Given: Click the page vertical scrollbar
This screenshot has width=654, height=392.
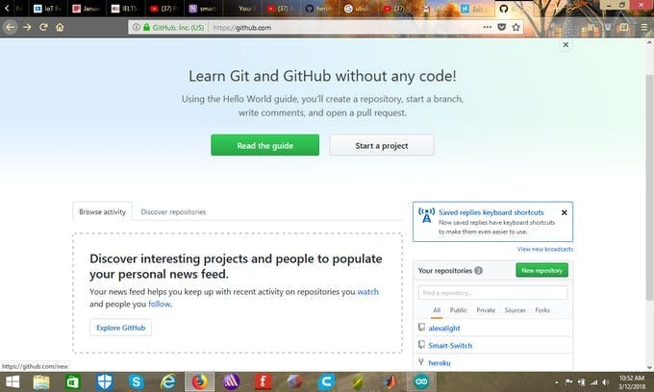Looking at the screenshot, I should pyautogui.click(x=649, y=187).
